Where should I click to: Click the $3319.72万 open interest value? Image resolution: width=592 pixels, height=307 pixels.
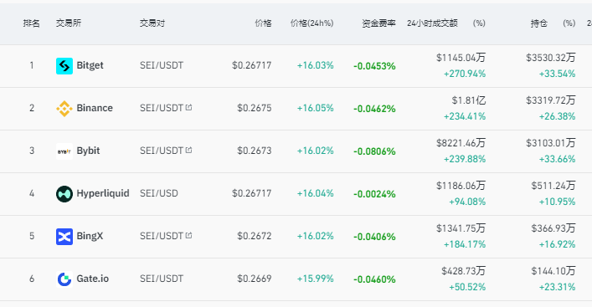tap(551, 100)
